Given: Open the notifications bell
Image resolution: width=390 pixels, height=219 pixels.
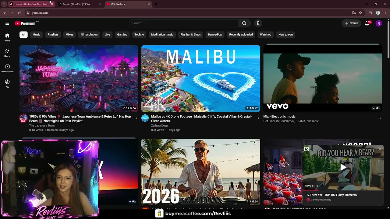Looking at the screenshot, I should click(367, 23).
